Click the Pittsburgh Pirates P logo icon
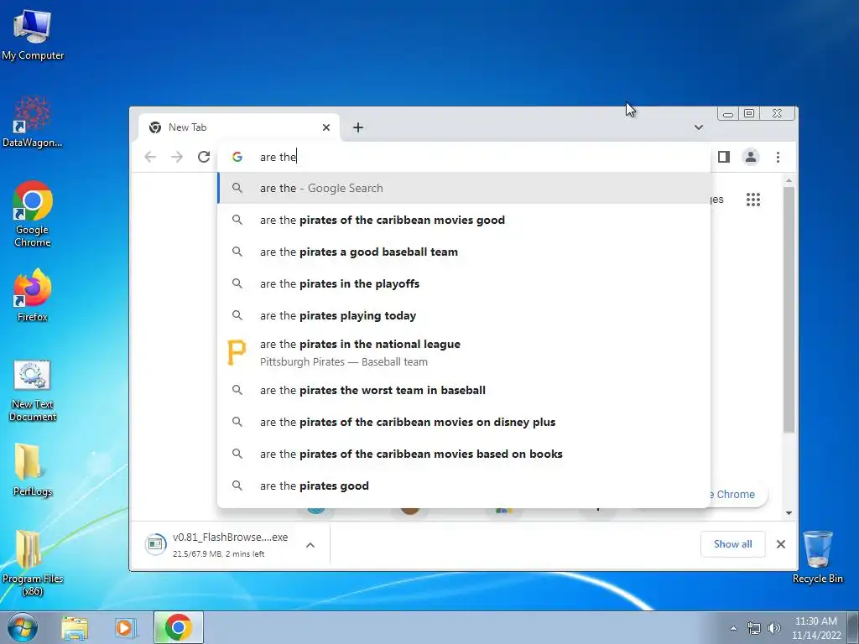 point(237,353)
